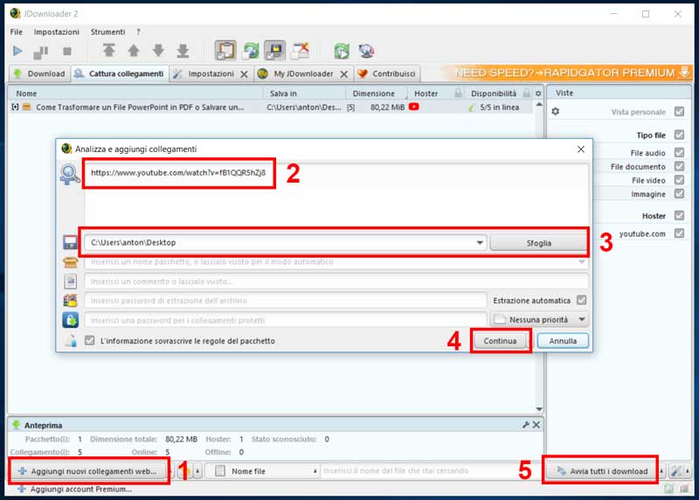The height and width of the screenshot is (500, 699).
Task: Start downloads with the play icon
Action: click(x=17, y=51)
